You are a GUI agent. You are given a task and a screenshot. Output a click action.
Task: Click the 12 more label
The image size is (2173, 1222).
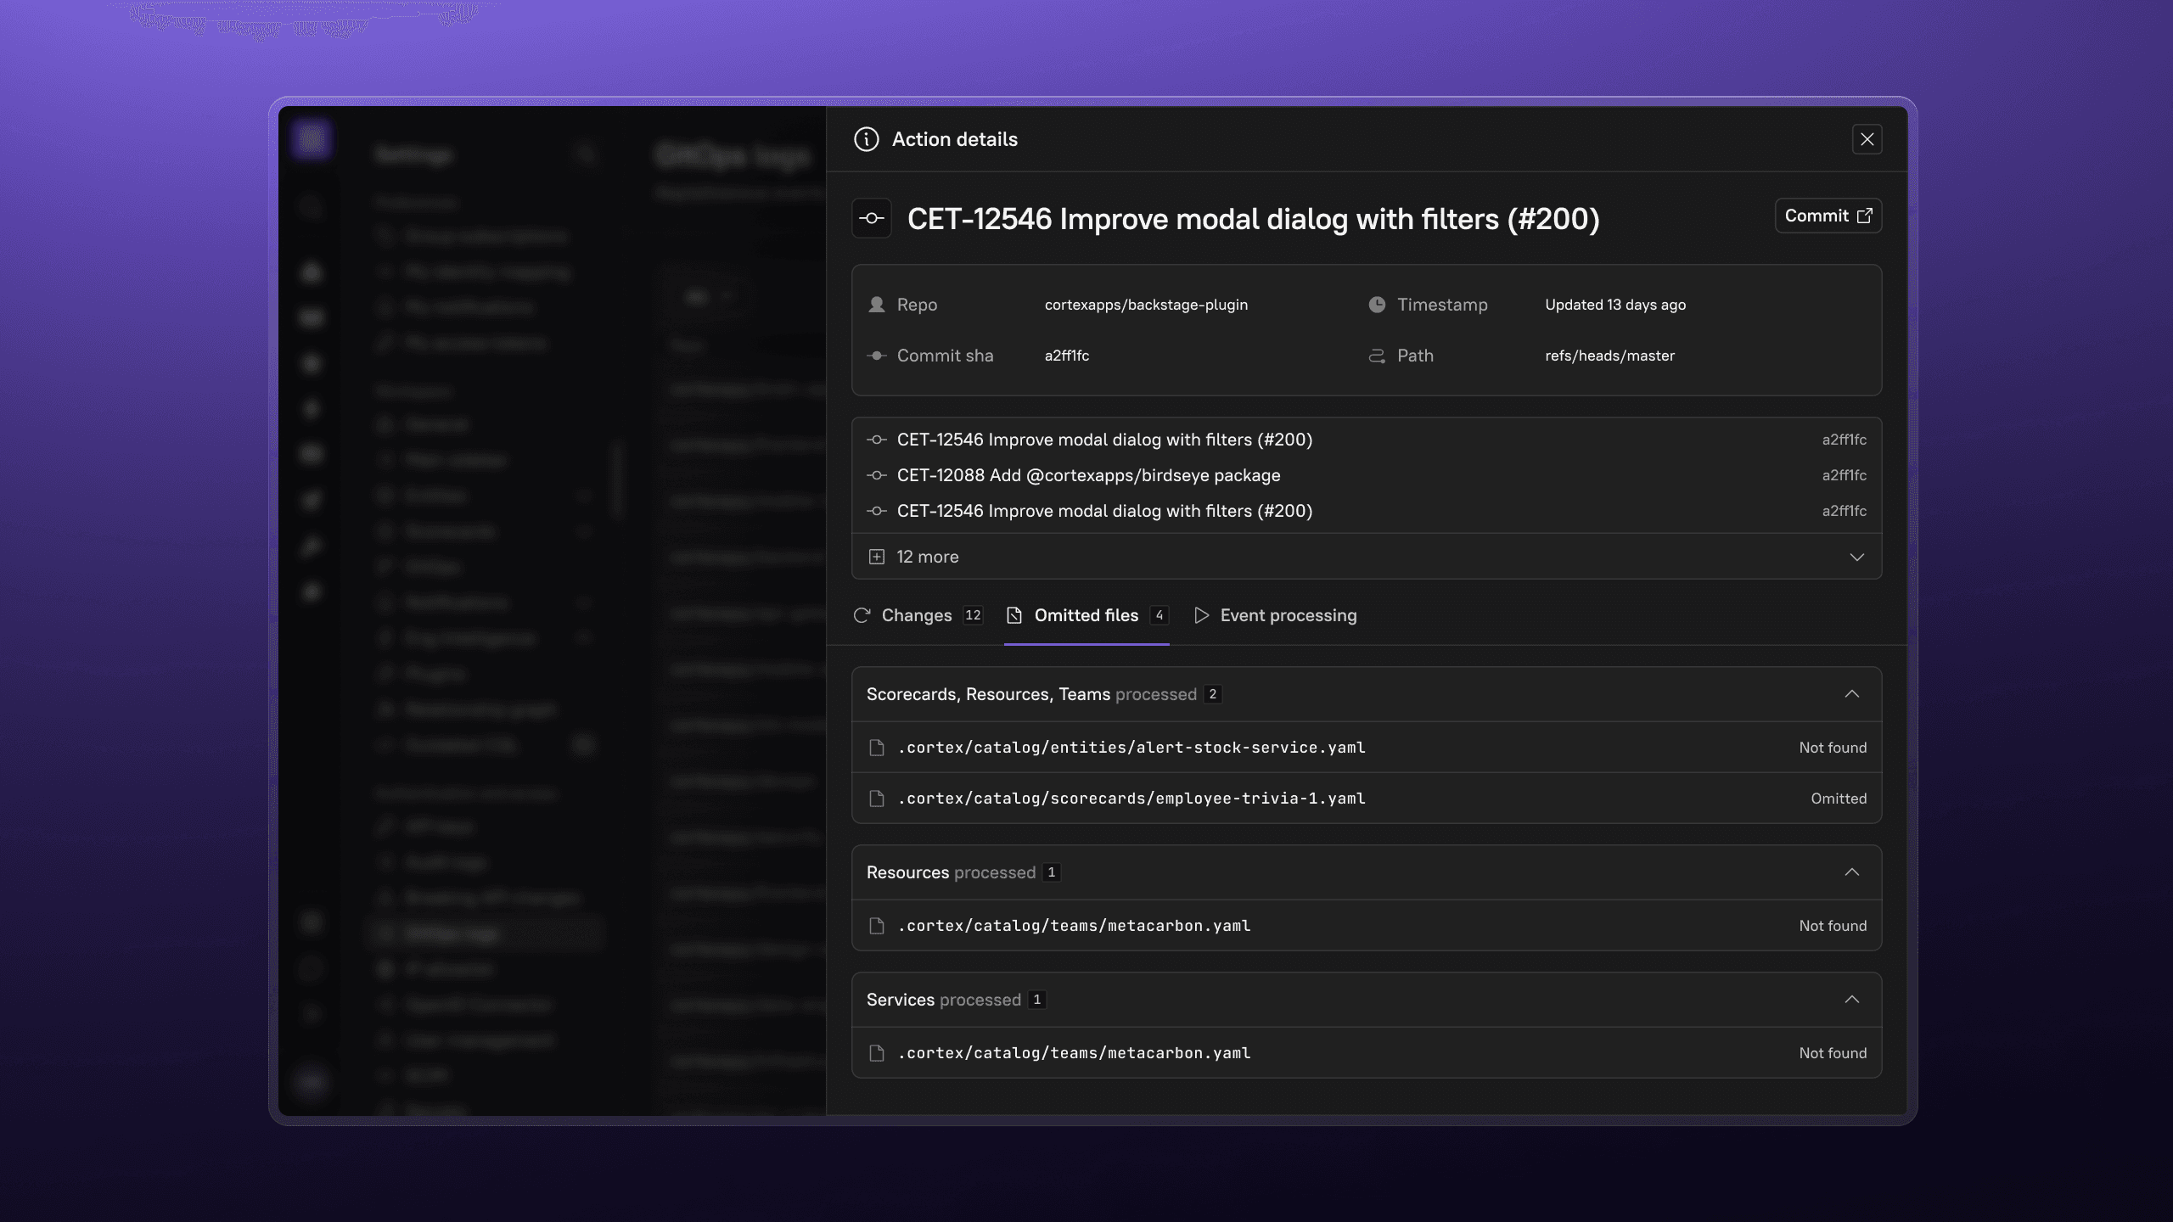point(927,557)
